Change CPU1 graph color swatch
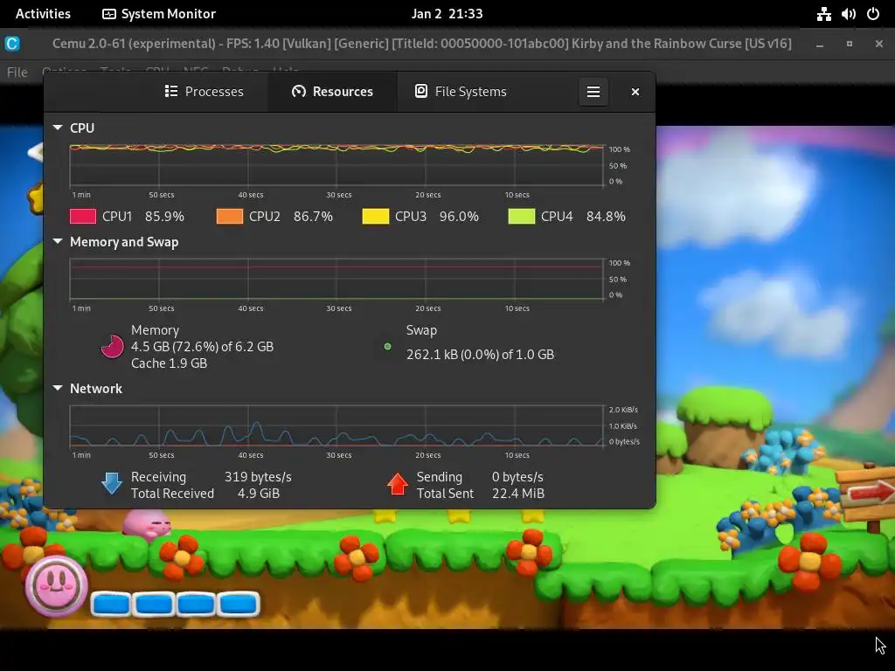Image resolution: width=895 pixels, height=671 pixels. click(x=83, y=217)
